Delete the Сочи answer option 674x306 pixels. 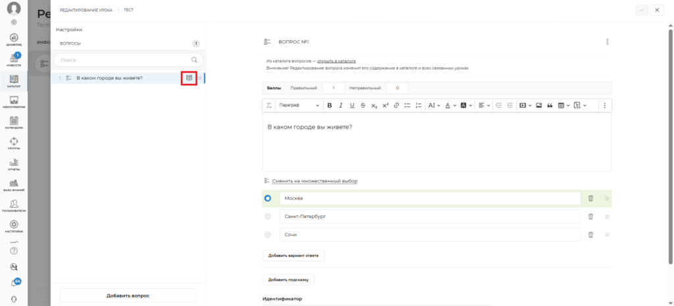(x=590, y=234)
